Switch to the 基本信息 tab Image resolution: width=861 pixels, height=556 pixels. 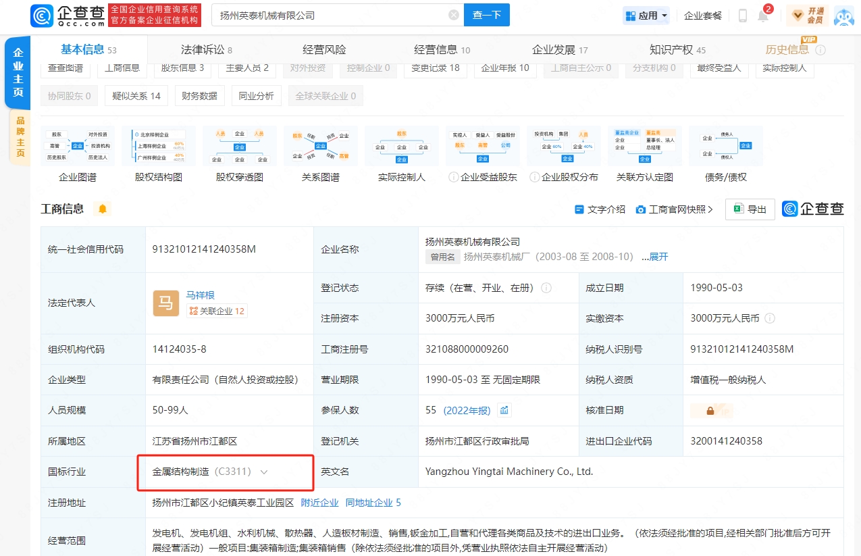point(88,50)
